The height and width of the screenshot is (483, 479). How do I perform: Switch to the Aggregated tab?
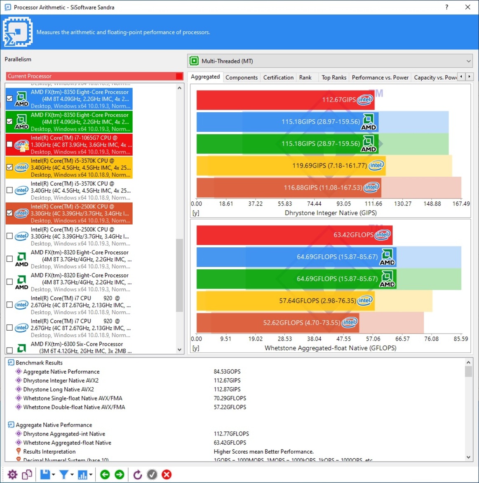tap(205, 77)
